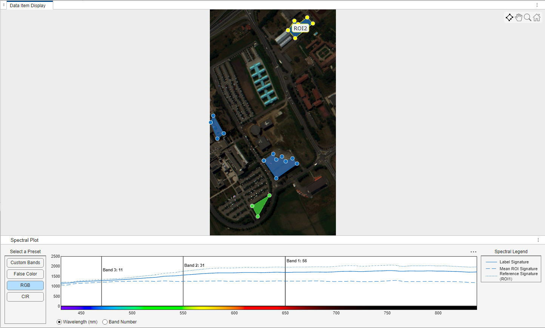Switch to Band Number display

pos(105,322)
